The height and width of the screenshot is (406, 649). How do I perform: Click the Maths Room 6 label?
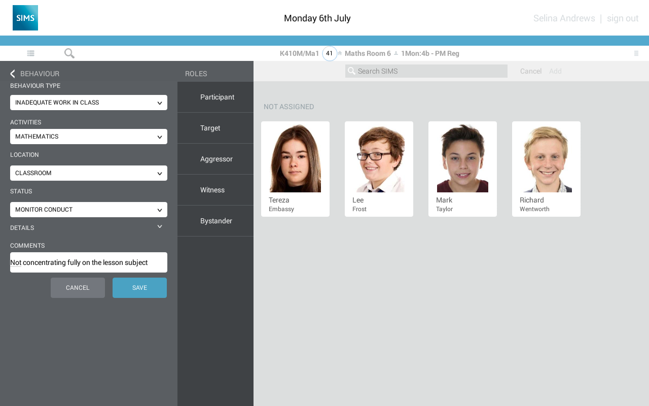(368, 53)
